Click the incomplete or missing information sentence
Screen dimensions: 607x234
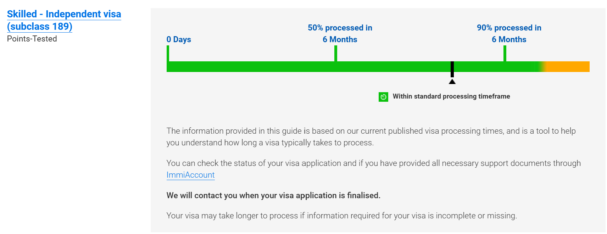click(x=342, y=216)
